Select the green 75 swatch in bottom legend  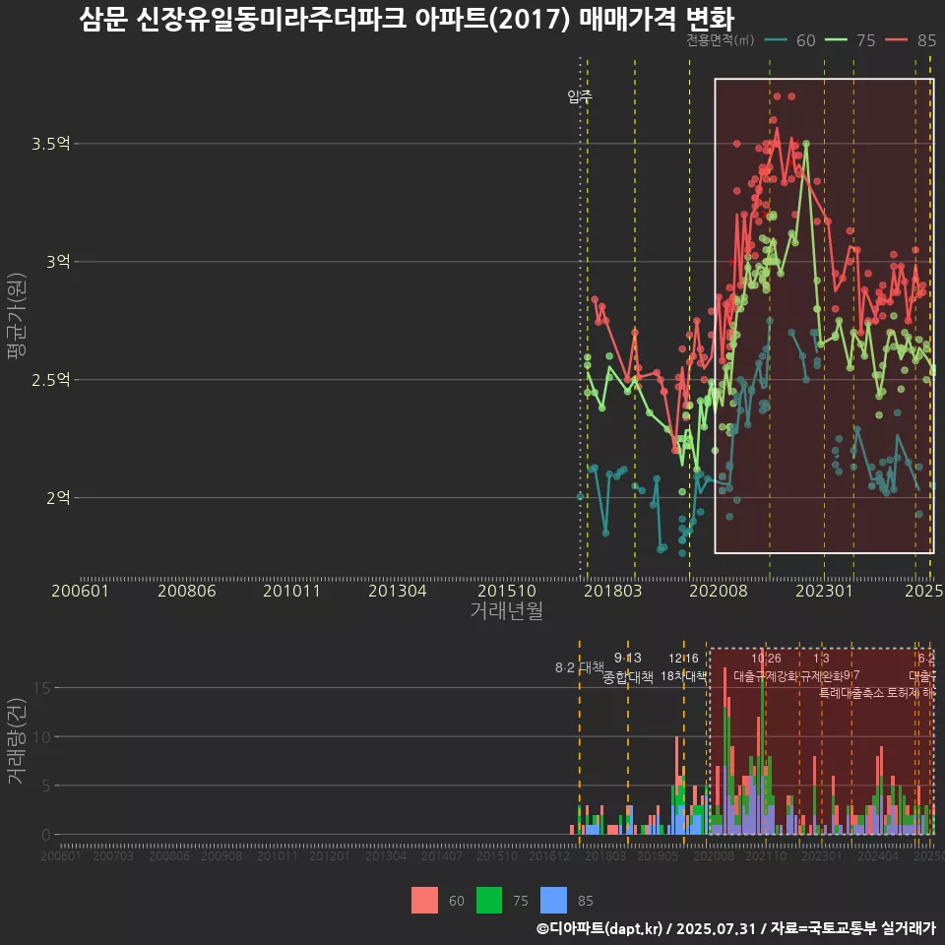coord(489,901)
